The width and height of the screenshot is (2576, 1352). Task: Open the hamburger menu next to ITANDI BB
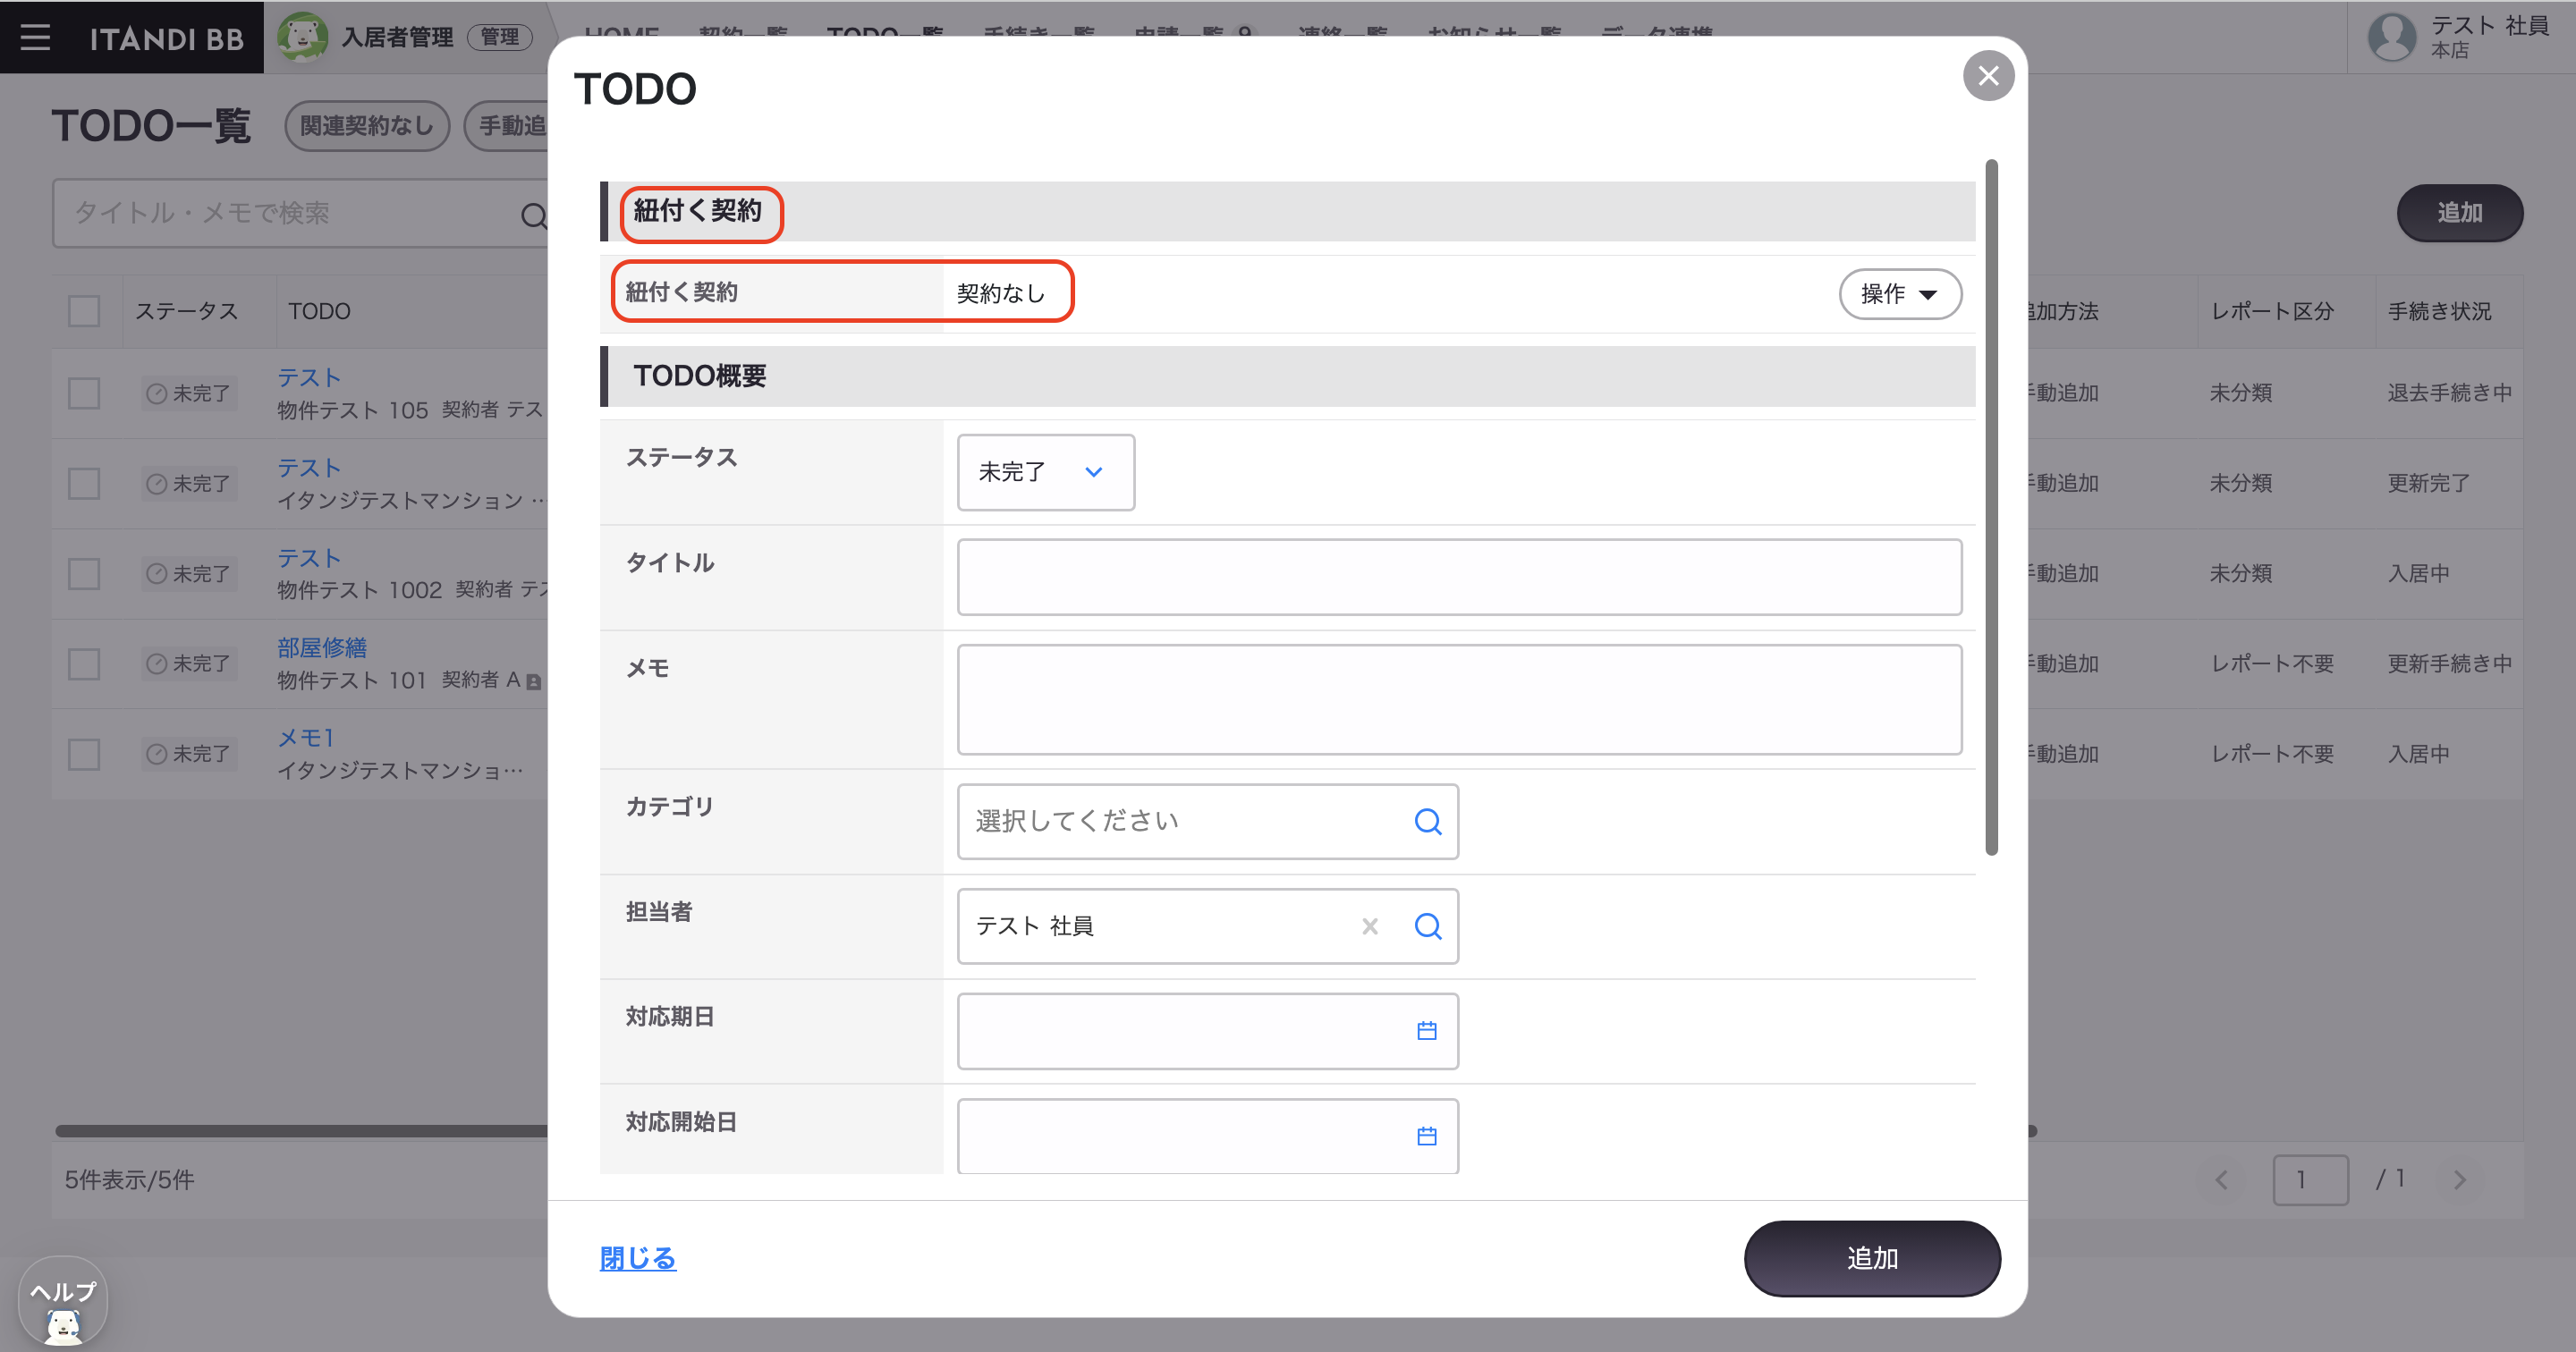click(35, 38)
